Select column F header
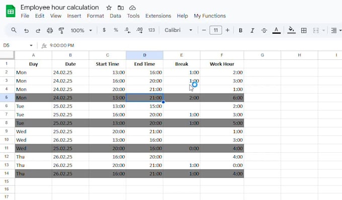 (x=222, y=55)
